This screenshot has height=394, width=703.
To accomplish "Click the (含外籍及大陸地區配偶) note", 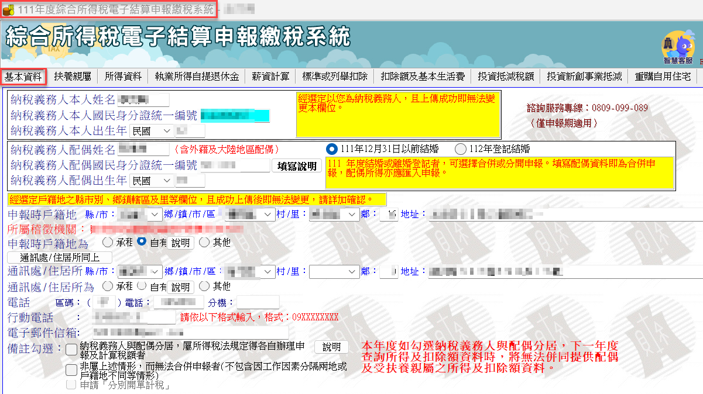I will pyautogui.click(x=227, y=150).
